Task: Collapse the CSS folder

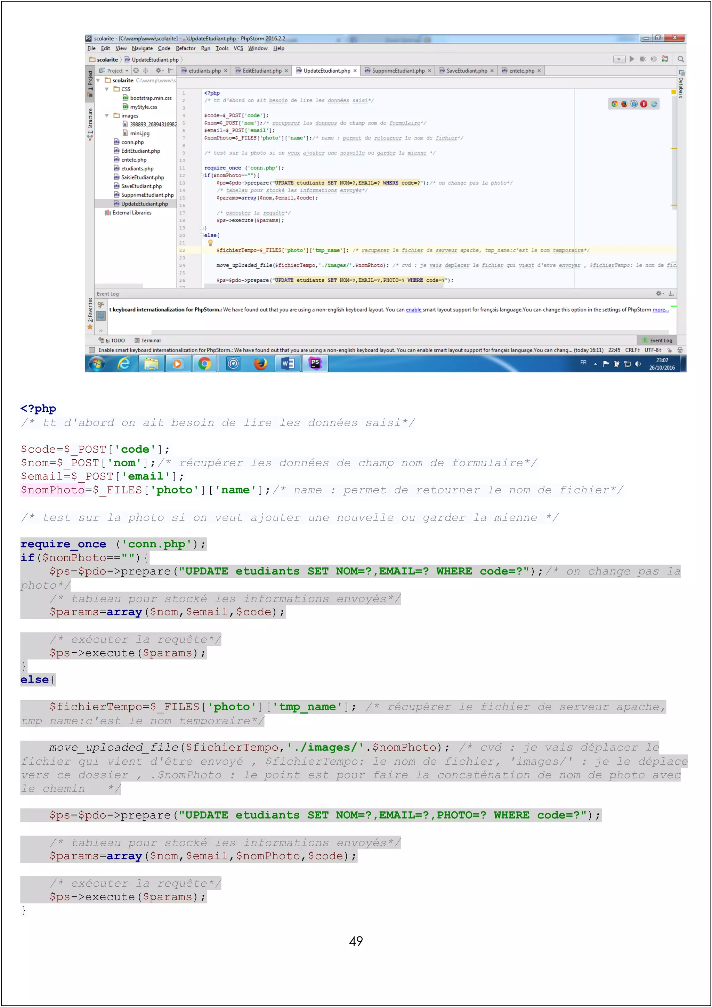Action: (107, 89)
